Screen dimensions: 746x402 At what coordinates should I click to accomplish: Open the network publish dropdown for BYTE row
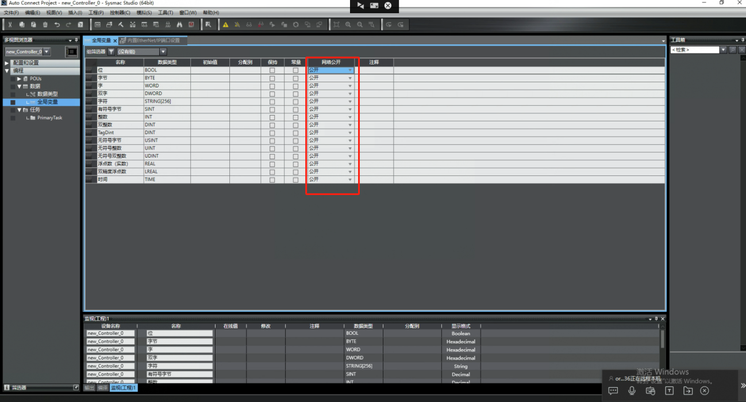tap(349, 78)
